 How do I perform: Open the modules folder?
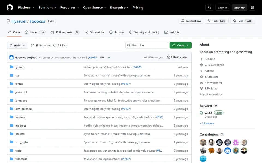point(21,126)
